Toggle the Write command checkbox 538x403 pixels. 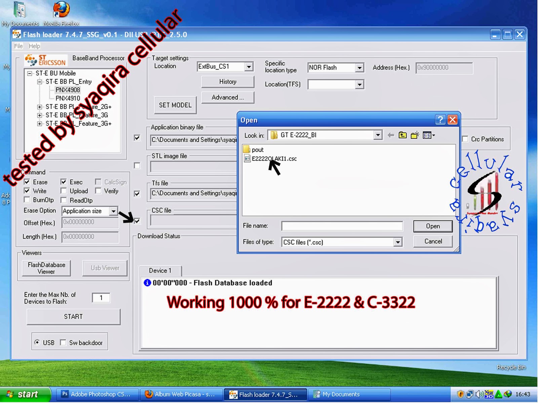27,191
